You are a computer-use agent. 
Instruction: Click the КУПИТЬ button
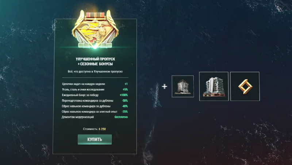(95, 140)
